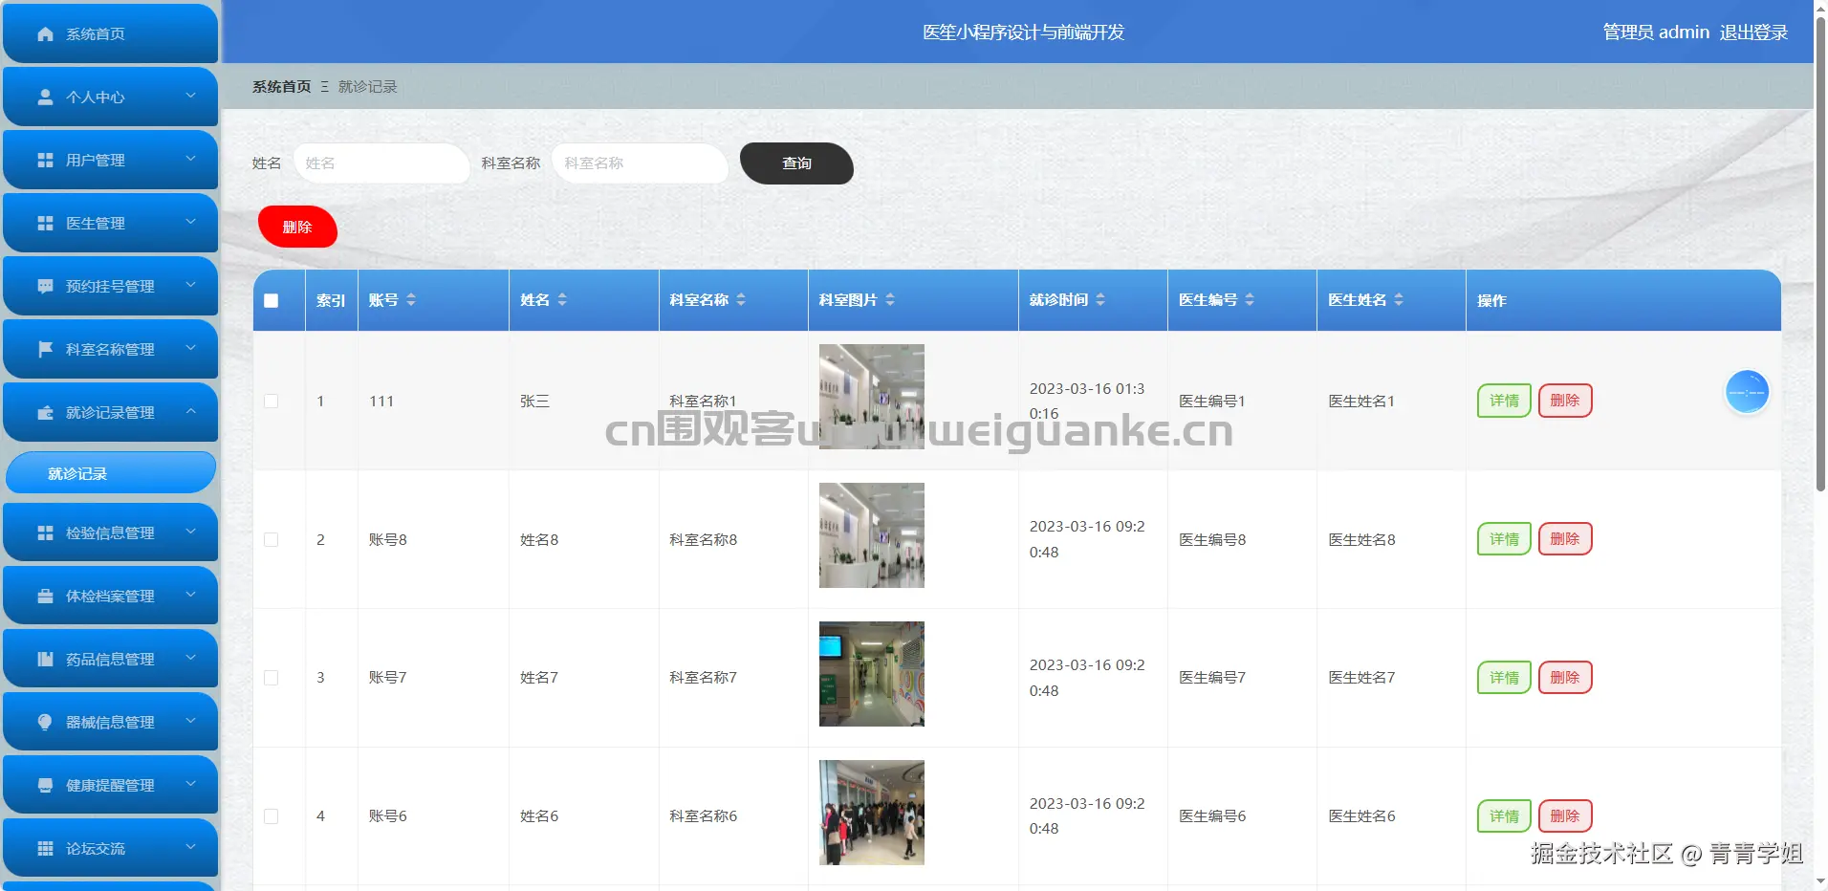Sort table by 科室名称 column
Image resolution: width=1828 pixels, height=891 pixels.
coord(741,300)
